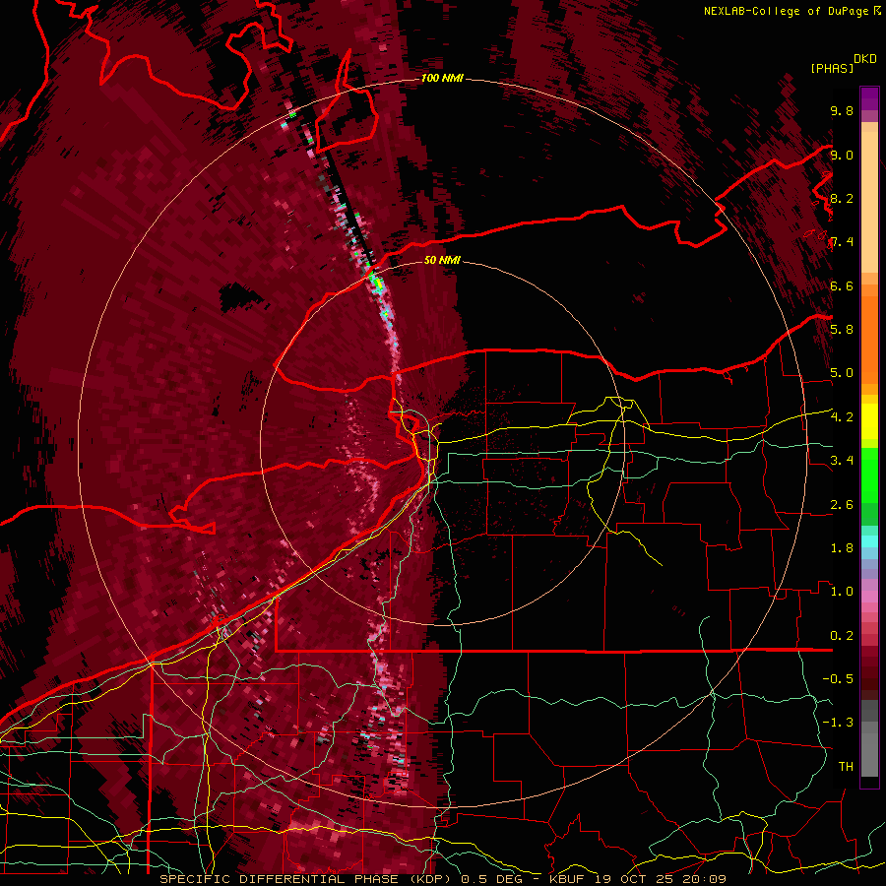The height and width of the screenshot is (886, 886).
Task: Click the TH threshold label
Action: [846, 767]
